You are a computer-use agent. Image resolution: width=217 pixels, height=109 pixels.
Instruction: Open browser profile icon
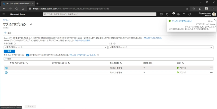tap(206, 9)
